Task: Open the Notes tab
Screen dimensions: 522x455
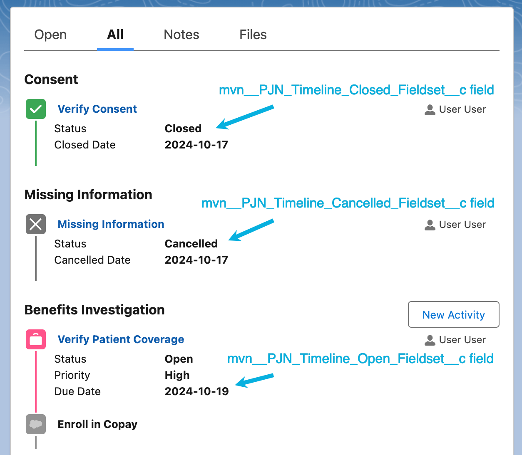Action: click(181, 35)
